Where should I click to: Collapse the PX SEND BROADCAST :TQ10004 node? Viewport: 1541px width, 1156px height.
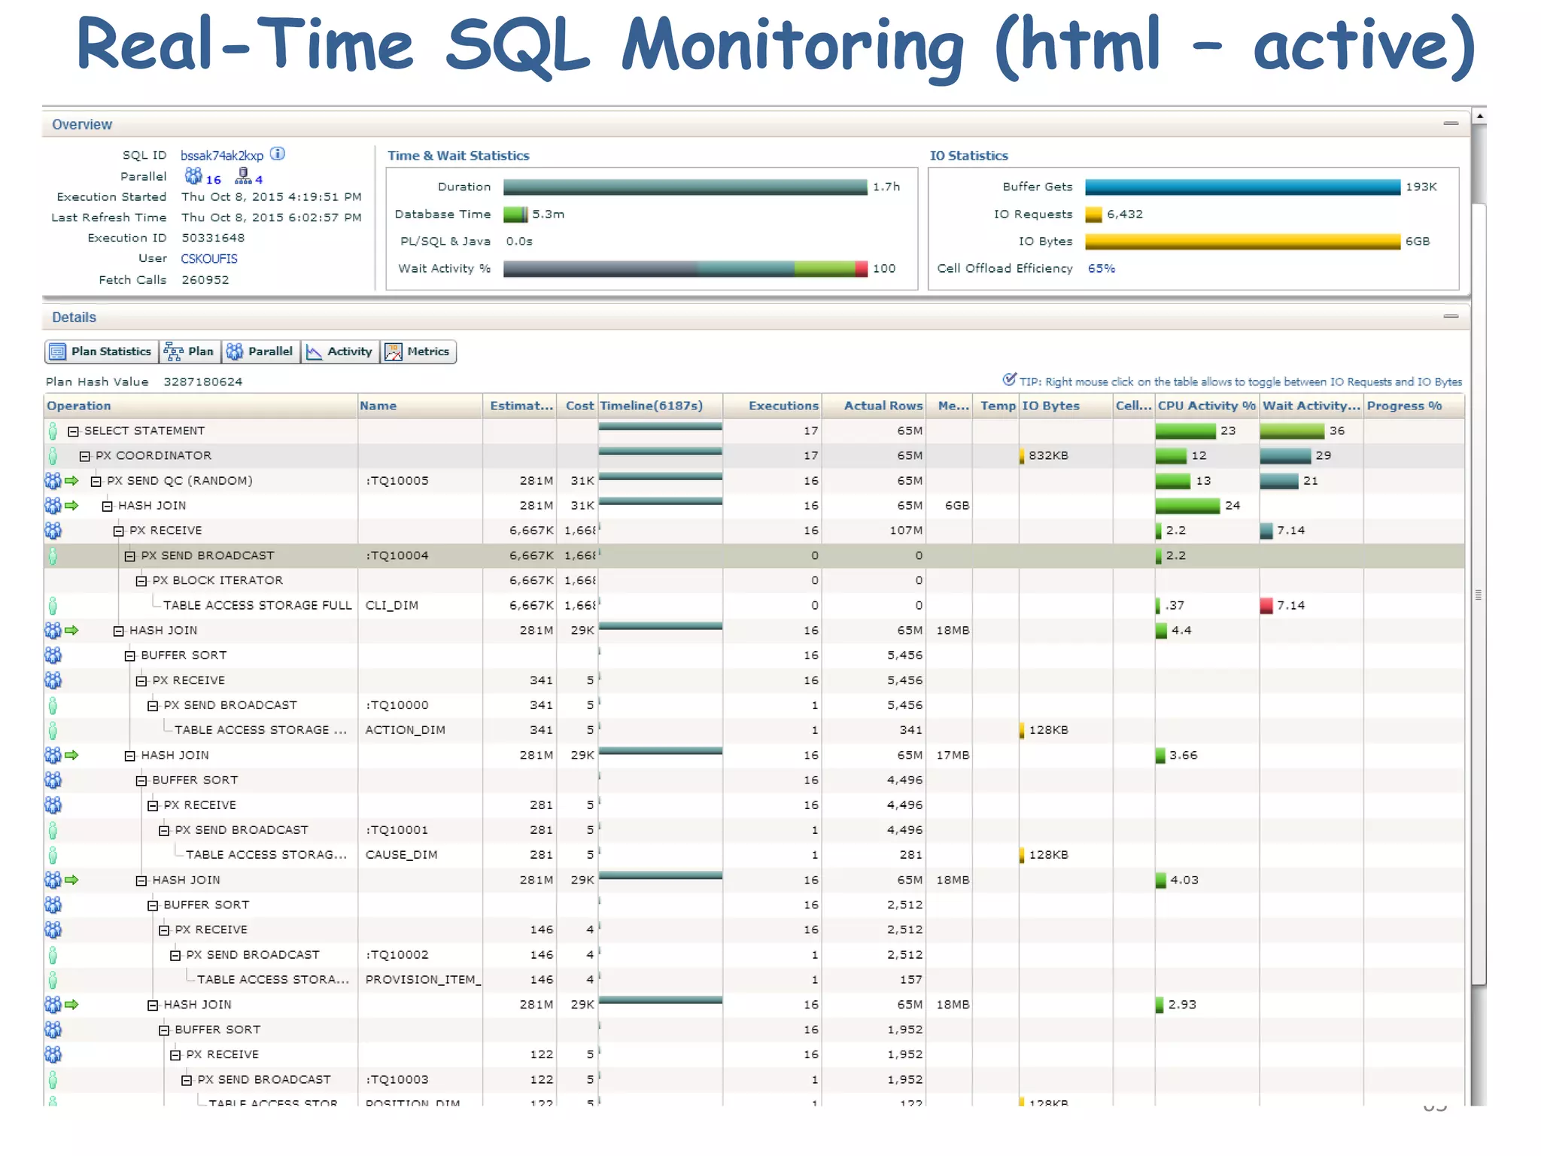(130, 556)
